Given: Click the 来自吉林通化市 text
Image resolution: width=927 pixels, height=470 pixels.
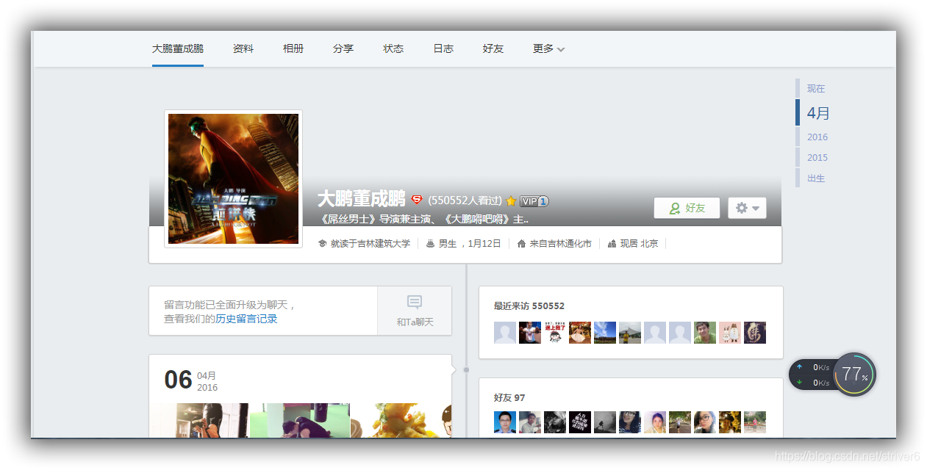Looking at the screenshot, I should tap(560, 243).
